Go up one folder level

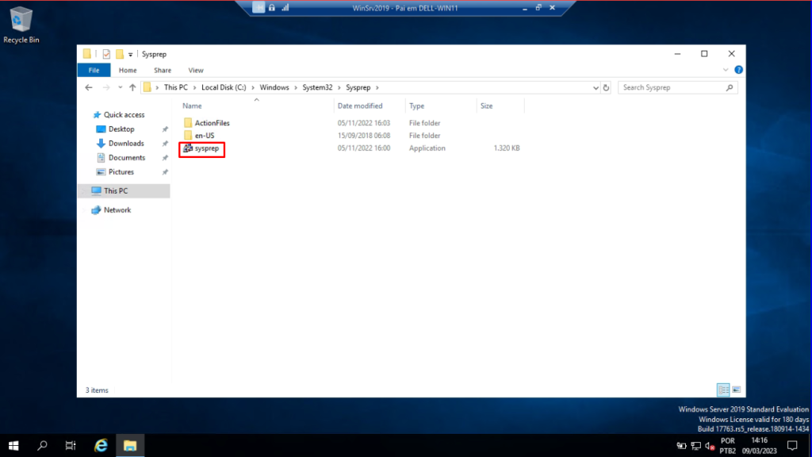[132, 87]
